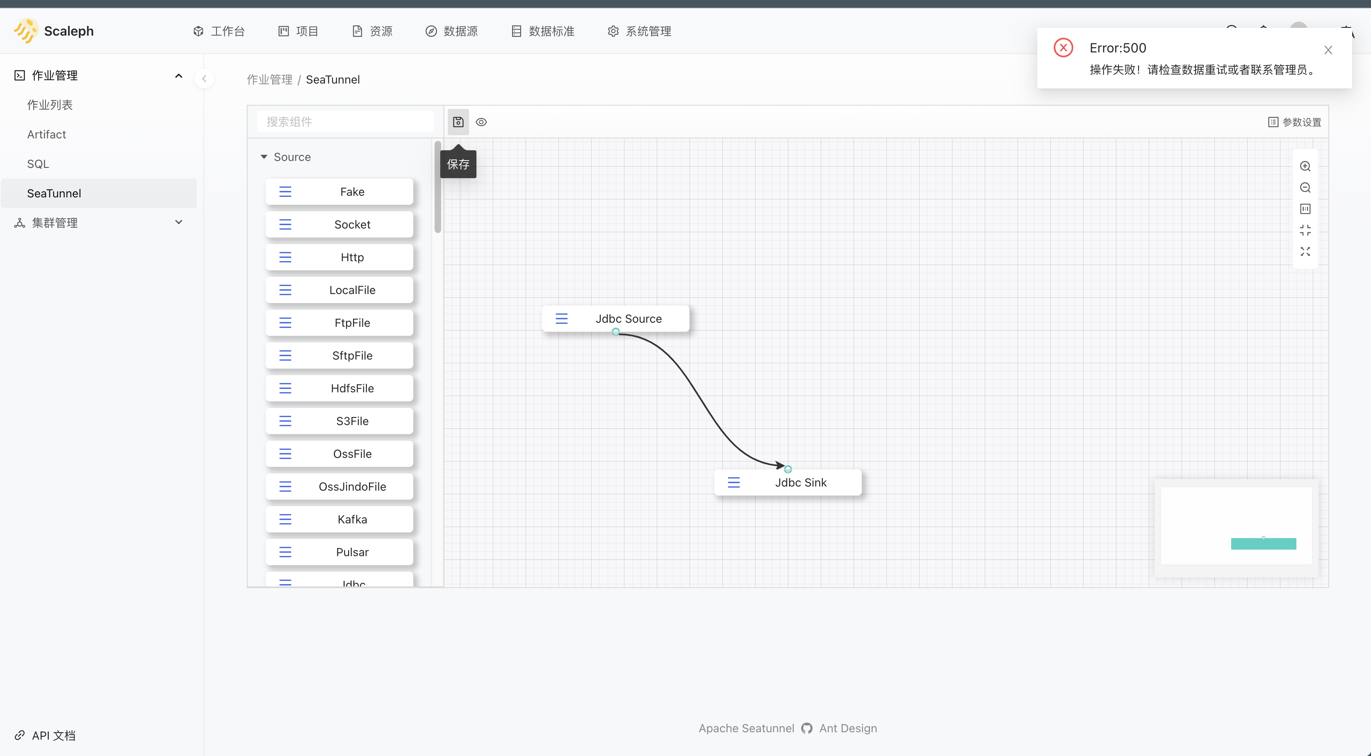Open Ant Design footer link

[x=848, y=728]
